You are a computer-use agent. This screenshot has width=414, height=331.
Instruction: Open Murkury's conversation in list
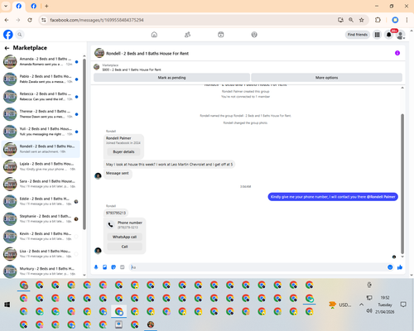pos(41,271)
